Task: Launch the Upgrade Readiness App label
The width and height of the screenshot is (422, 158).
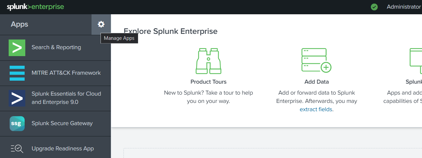Action: tap(63, 149)
